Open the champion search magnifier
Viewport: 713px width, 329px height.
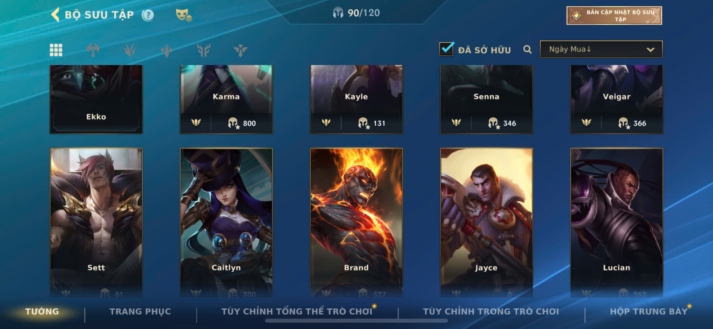pos(527,50)
